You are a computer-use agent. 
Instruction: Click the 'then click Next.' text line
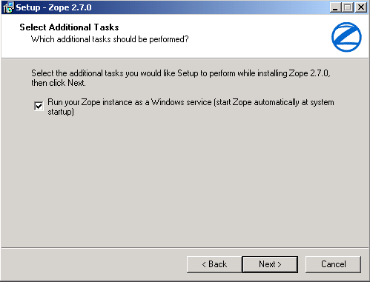click(x=59, y=83)
